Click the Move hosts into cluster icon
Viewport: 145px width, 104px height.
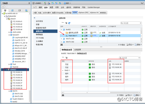pyautogui.click(x=49, y=3)
